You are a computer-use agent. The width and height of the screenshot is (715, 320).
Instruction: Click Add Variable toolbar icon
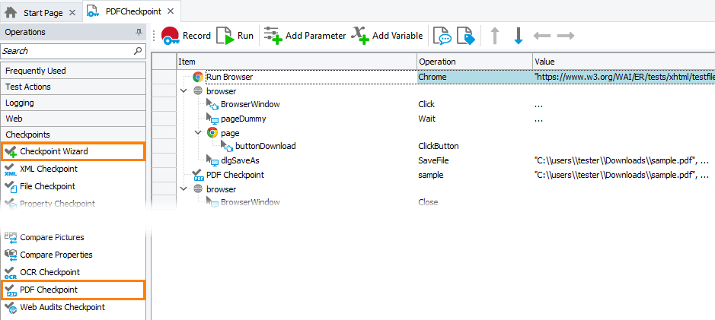pyautogui.click(x=387, y=36)
